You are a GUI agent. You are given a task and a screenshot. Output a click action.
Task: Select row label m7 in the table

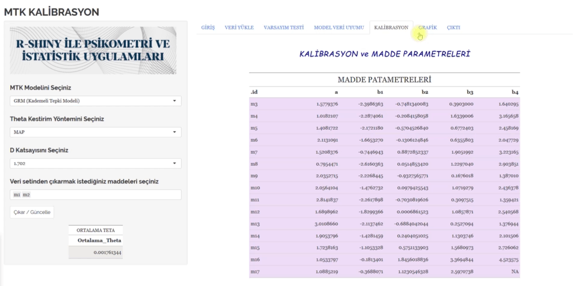(254, 152)
